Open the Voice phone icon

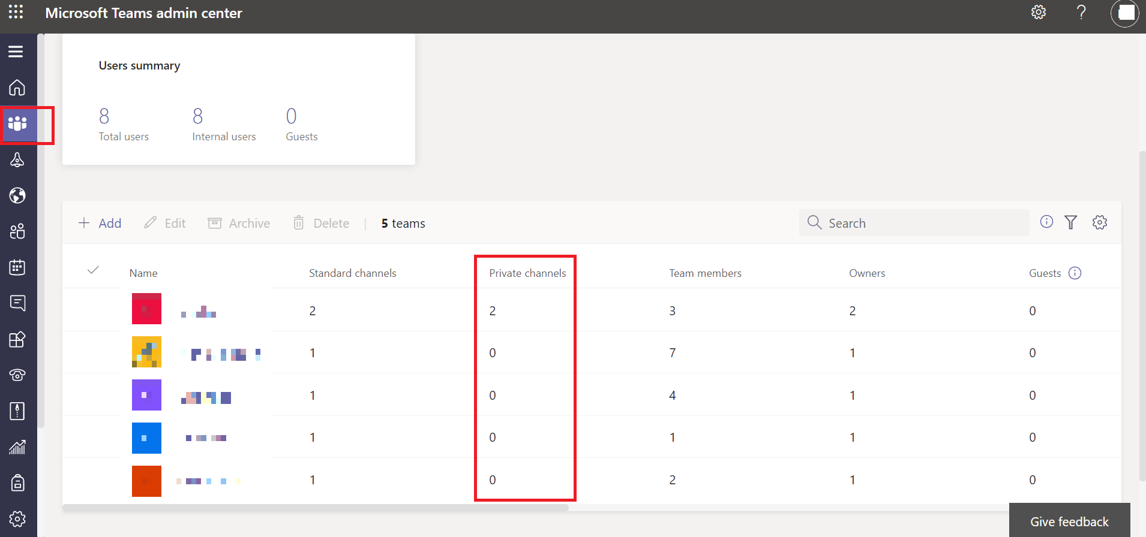click(17, 375)
